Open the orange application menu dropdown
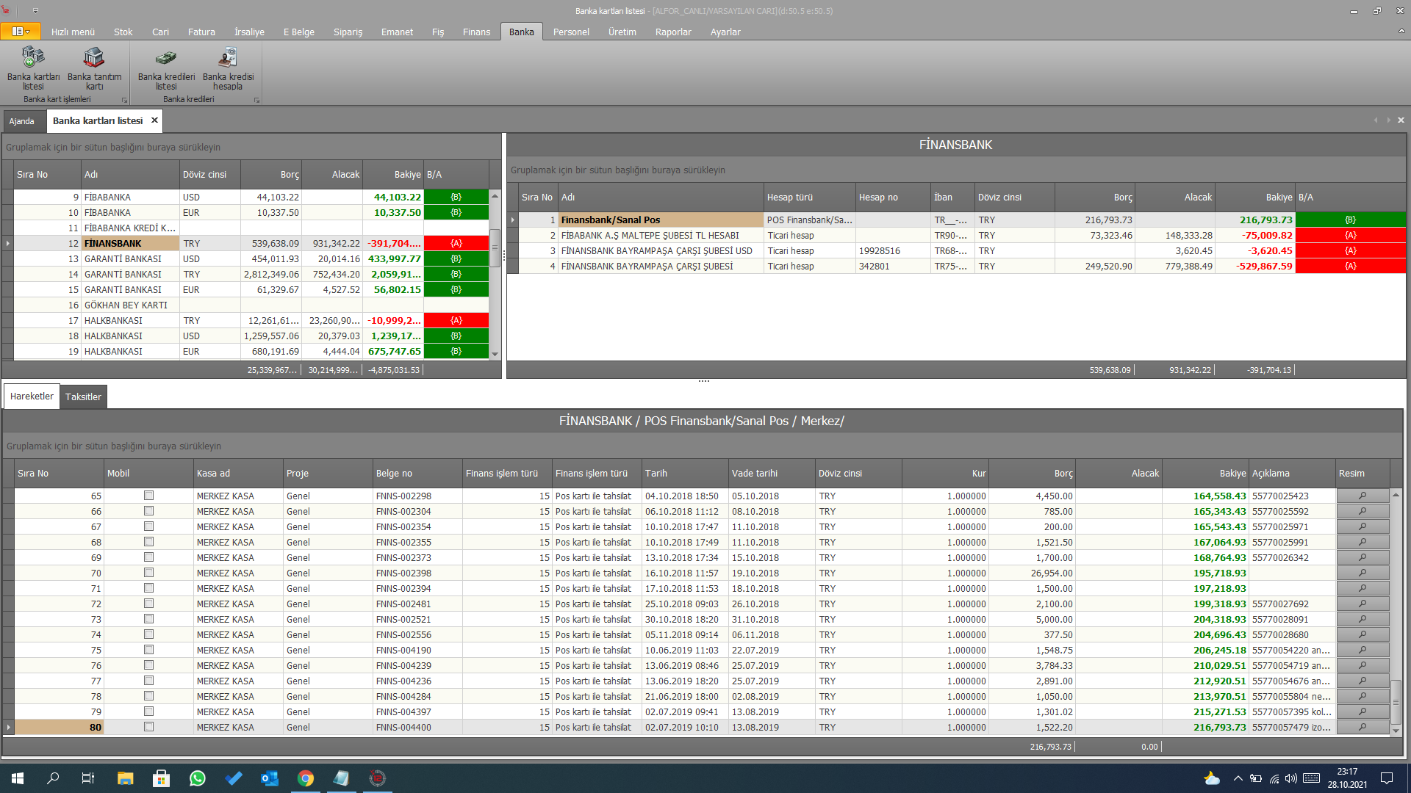 pyautogui.click(x=21, y=32)
